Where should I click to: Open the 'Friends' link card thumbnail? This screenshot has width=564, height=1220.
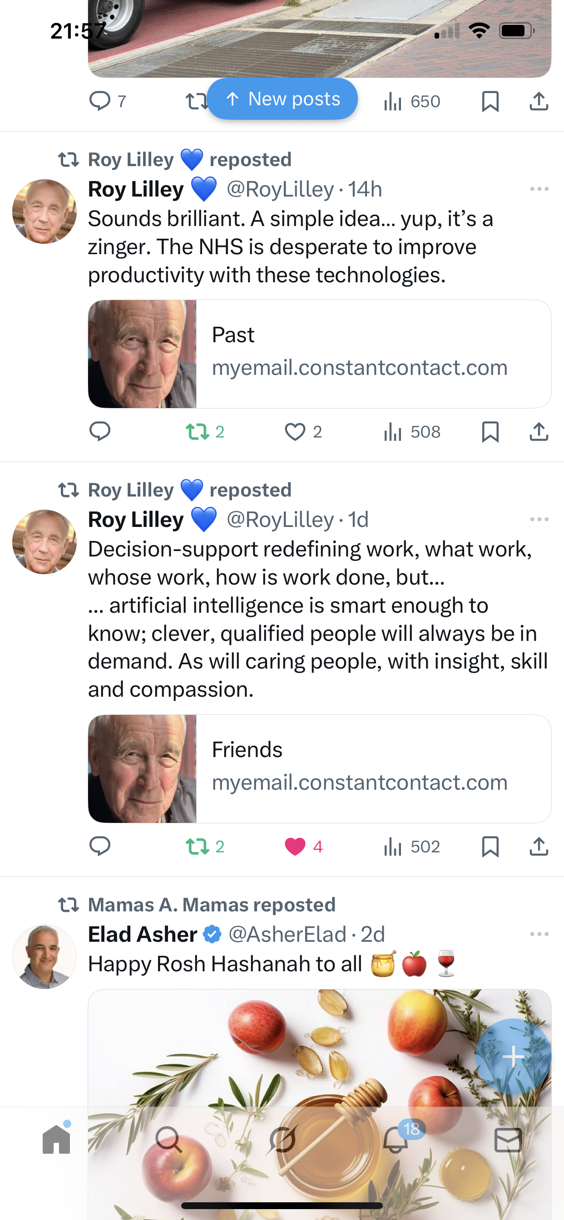(x=142, y=768)
